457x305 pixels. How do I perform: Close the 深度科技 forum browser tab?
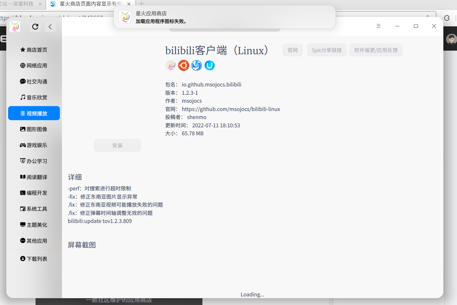(x=40, y=4)
